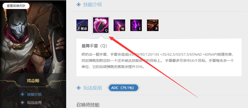The image size is (248, 108).
Task: Click the masked champion portrait image
Action: (x=33, y=38)
